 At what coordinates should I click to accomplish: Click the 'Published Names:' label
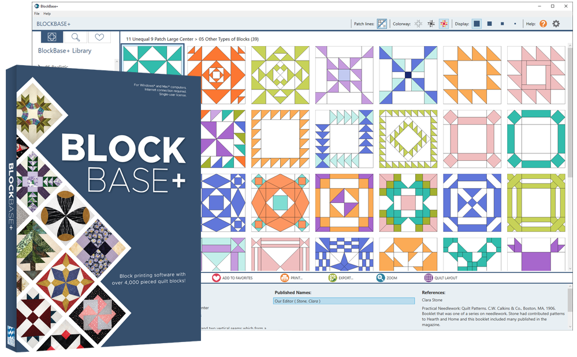293,293
